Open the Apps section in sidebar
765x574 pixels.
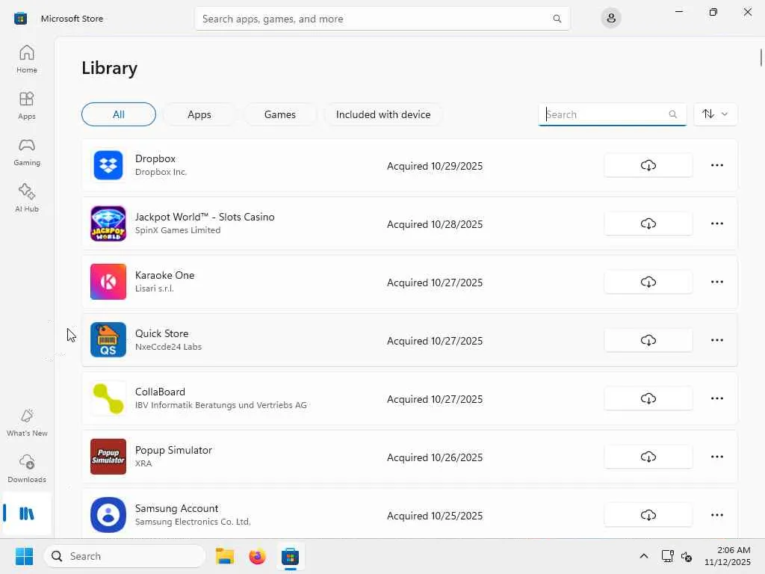(x=27, y=105)
